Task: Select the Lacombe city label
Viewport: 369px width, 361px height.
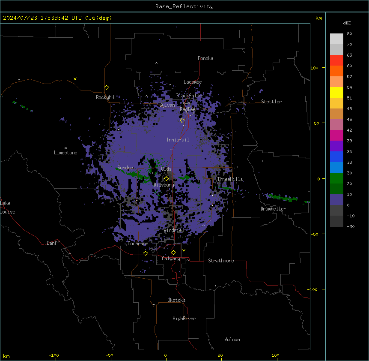Action: click(x=193, y=82)
